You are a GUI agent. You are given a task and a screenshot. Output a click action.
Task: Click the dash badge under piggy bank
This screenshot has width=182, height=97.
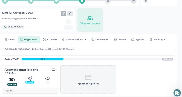(48, 82)
